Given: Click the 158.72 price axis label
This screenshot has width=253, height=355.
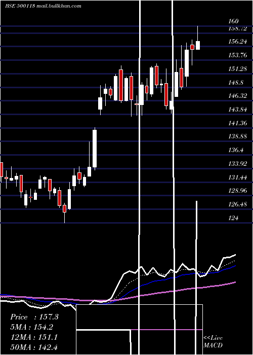Looking at the screenshot, I should pyautogui.click(x=237, y=28).
